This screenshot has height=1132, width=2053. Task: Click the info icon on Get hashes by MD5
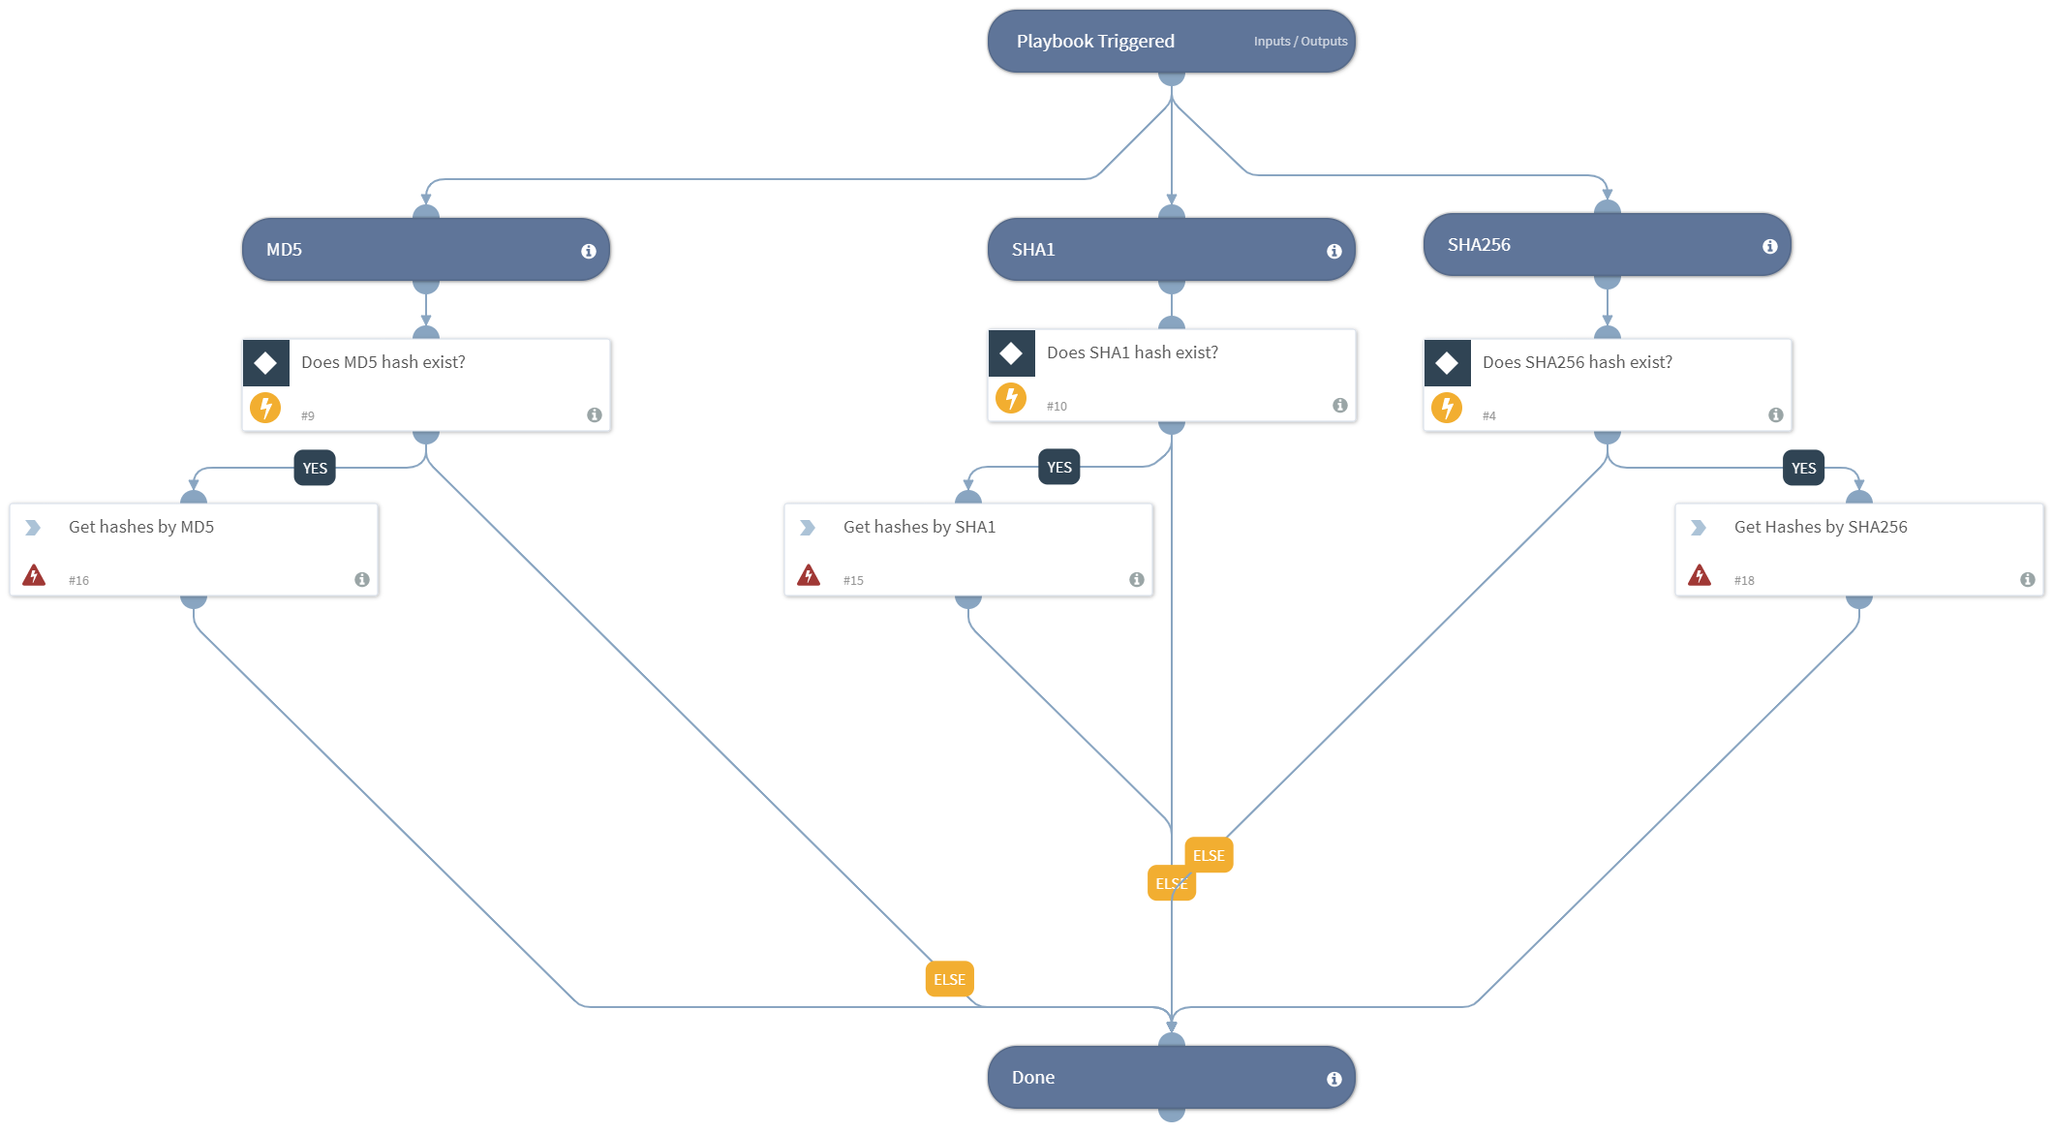tap(361, 579)
